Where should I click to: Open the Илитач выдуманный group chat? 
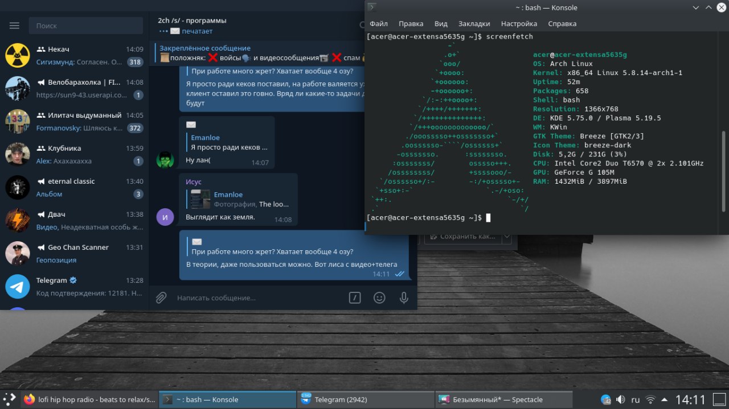click(x=74, y=122)
